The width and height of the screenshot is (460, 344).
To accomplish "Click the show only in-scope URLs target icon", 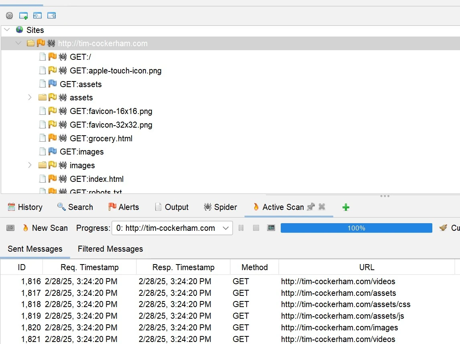I will pos(10,16).
